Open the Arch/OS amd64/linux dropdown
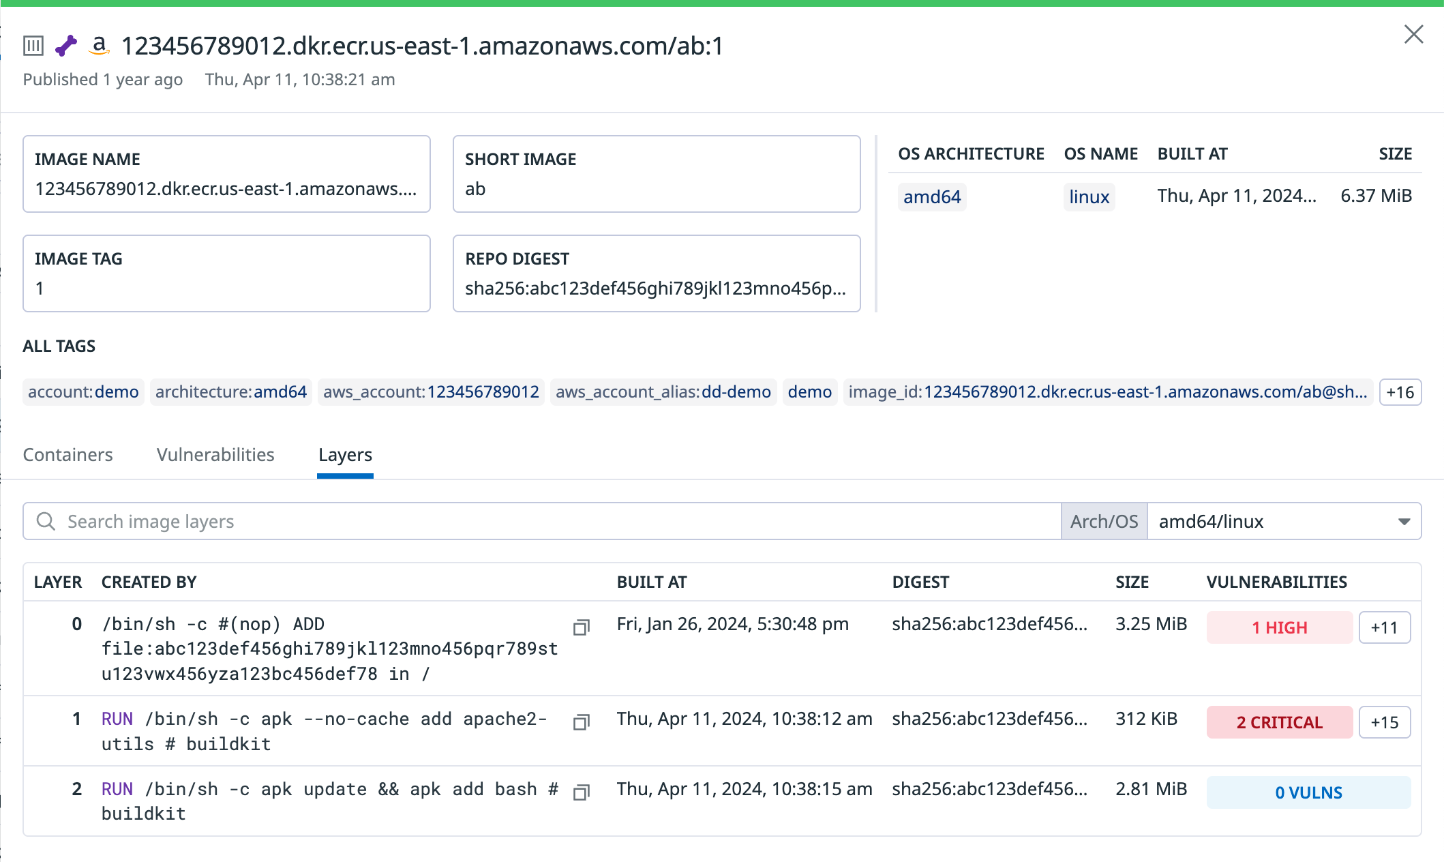Image resolution: width=1444 pixels, height=862 pixels. (1284, 522)
